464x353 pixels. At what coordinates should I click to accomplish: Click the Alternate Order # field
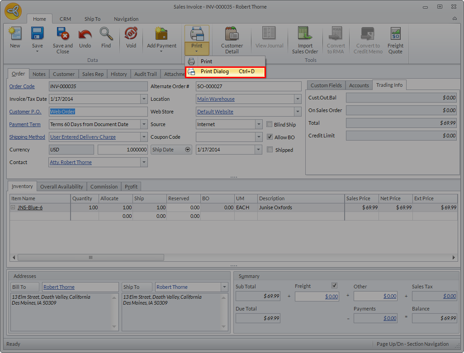coord(248,86)
